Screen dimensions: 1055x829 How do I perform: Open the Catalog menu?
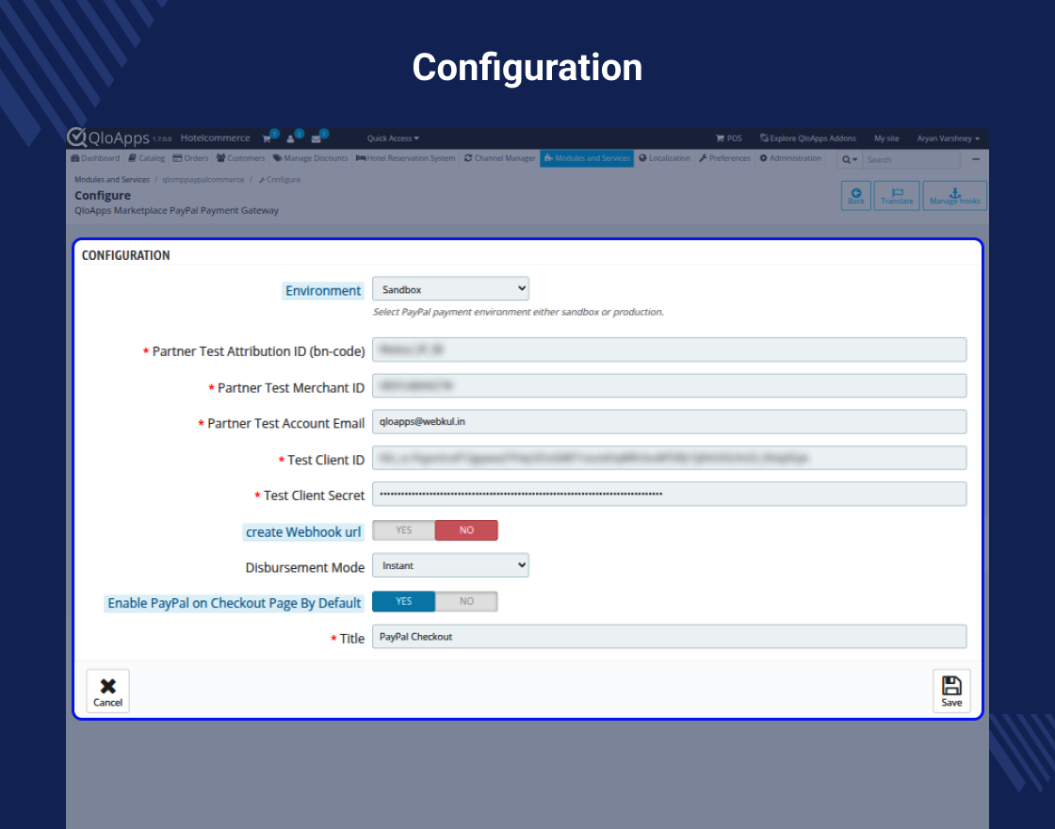147,159
